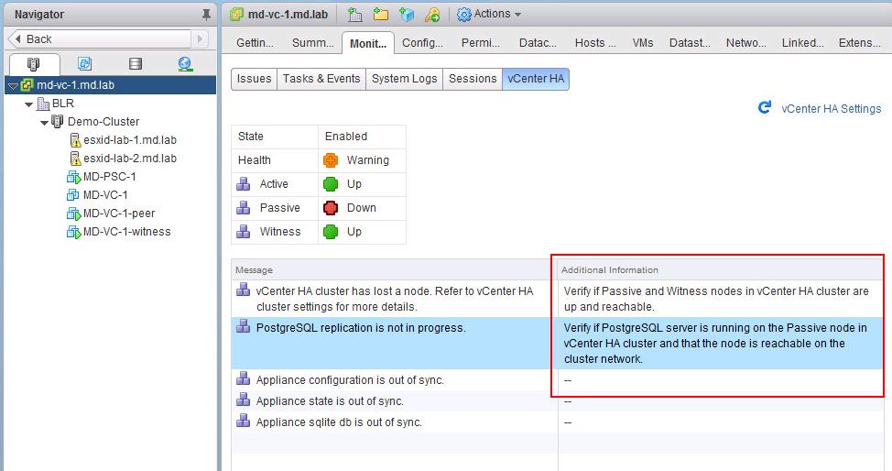892x471 pixels.
Task: Open the Permissions tab
Action: [x=481, y=43]
